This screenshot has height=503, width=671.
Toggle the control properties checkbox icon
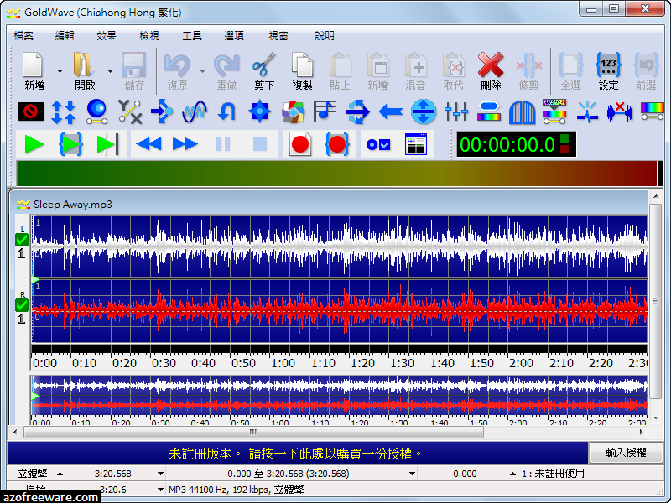(378, 144)
